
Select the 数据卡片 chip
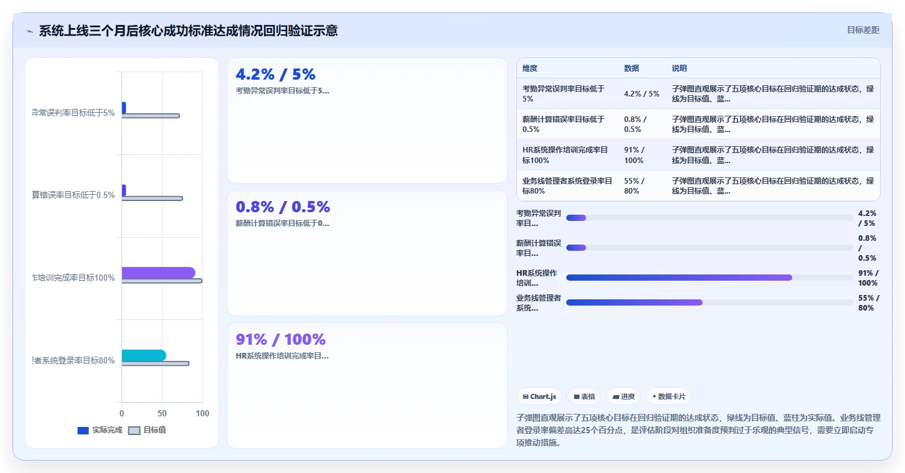pyautogui.click(x=669, y=396)
